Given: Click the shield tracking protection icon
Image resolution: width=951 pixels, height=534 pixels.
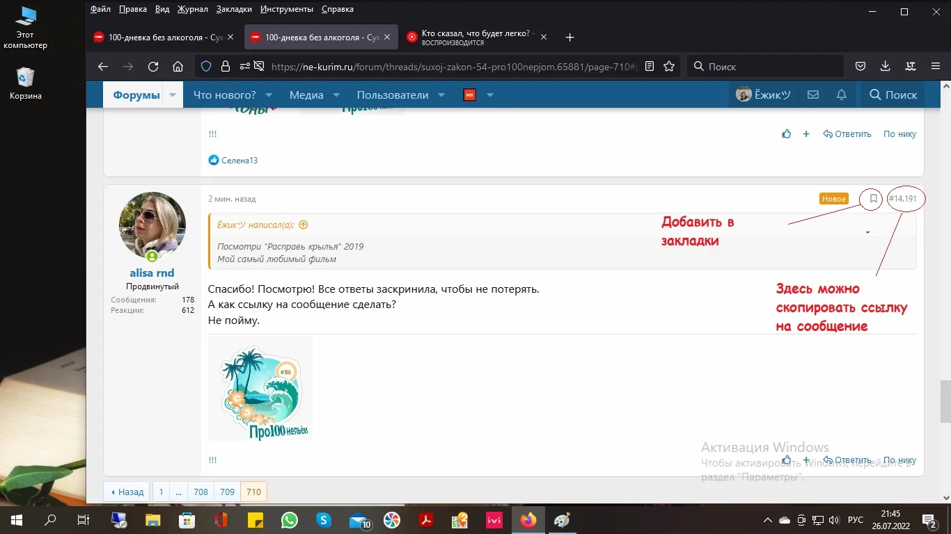Looking at the screenshot, I should pos(205,66).
